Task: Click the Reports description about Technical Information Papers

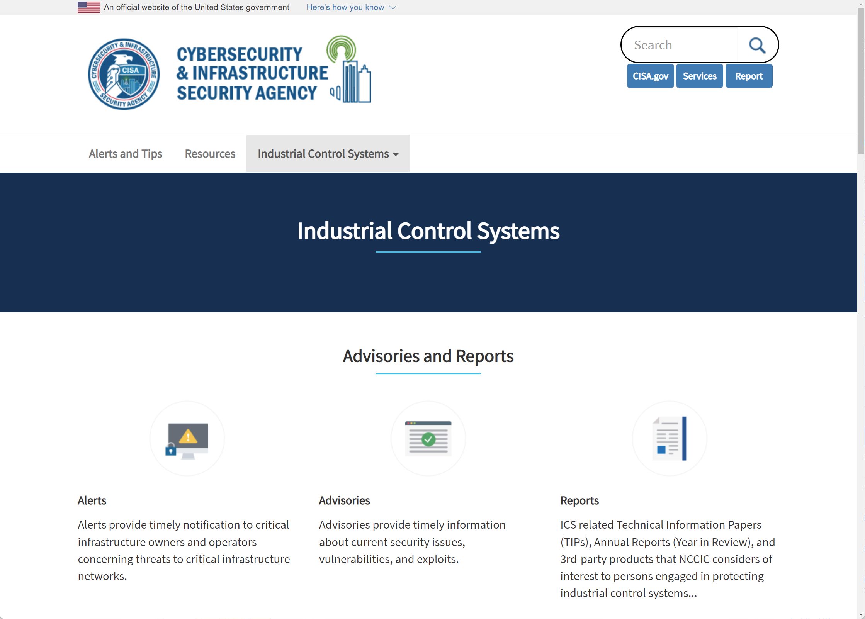Action: pyautogui.click(x=668, y=559)
